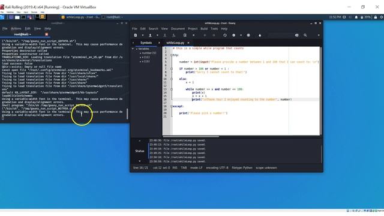Open the color chooser icon in Geany toolbar

pyautogui.click(x=260, y=35)
